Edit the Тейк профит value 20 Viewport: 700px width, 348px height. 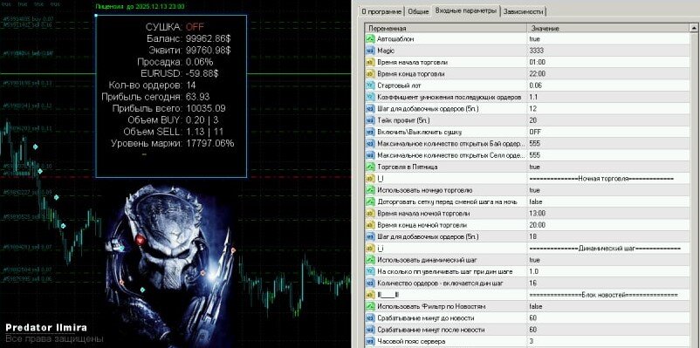(x=608, y=120)
